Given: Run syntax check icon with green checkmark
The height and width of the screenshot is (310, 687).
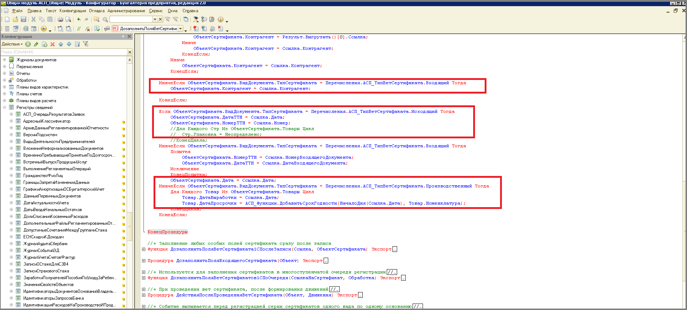Looking at the screenshot, I should tap(97, 29).
